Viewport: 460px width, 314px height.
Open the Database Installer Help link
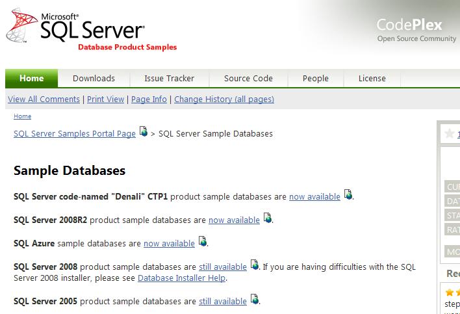[181, 278]
